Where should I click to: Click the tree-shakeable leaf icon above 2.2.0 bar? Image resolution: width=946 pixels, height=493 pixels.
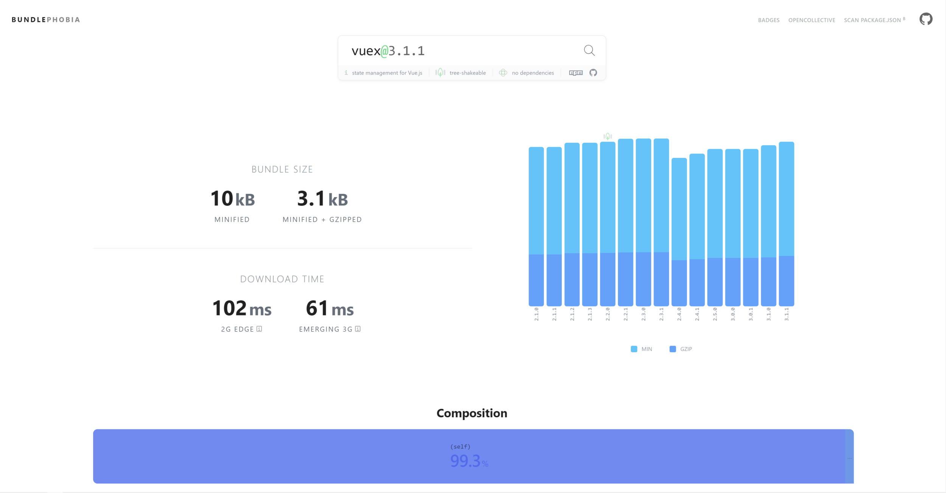(x=607, y=136)
